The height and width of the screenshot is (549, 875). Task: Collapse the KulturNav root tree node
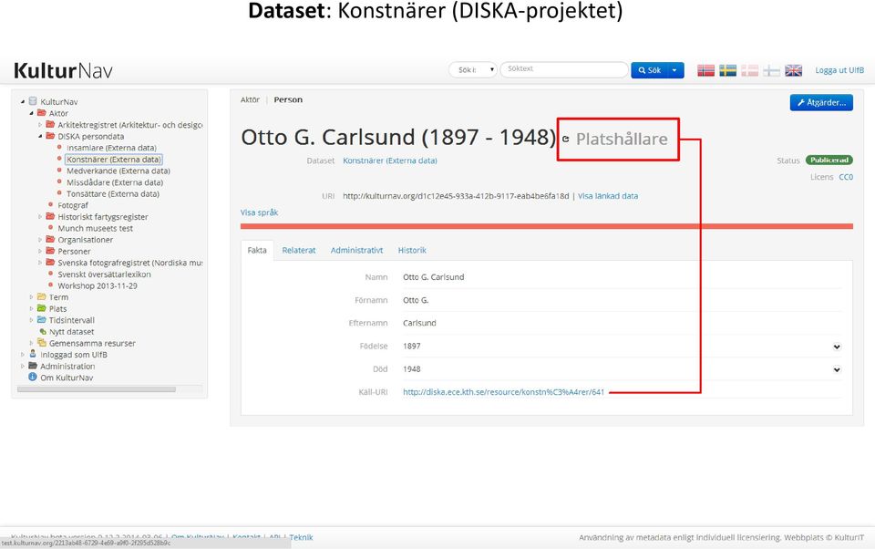(x=22, y=101)
